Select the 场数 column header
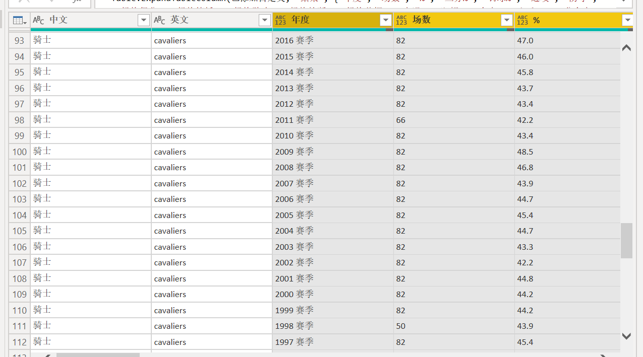The image size is (643, 357). [x=454, y=20]
